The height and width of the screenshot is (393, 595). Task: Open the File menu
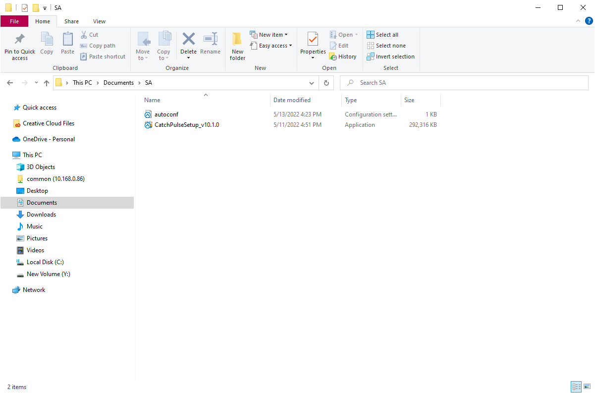14,21
